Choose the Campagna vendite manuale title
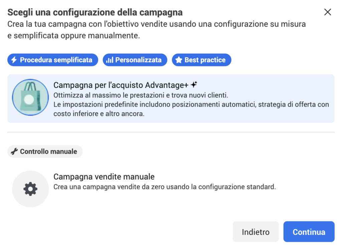 [x=104, y=176]
